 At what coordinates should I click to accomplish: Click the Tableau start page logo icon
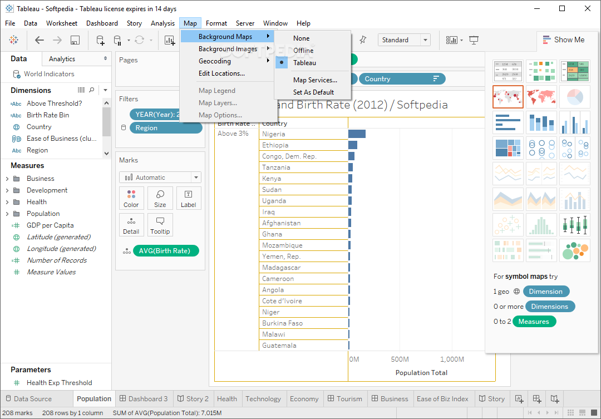click(13, 40)
